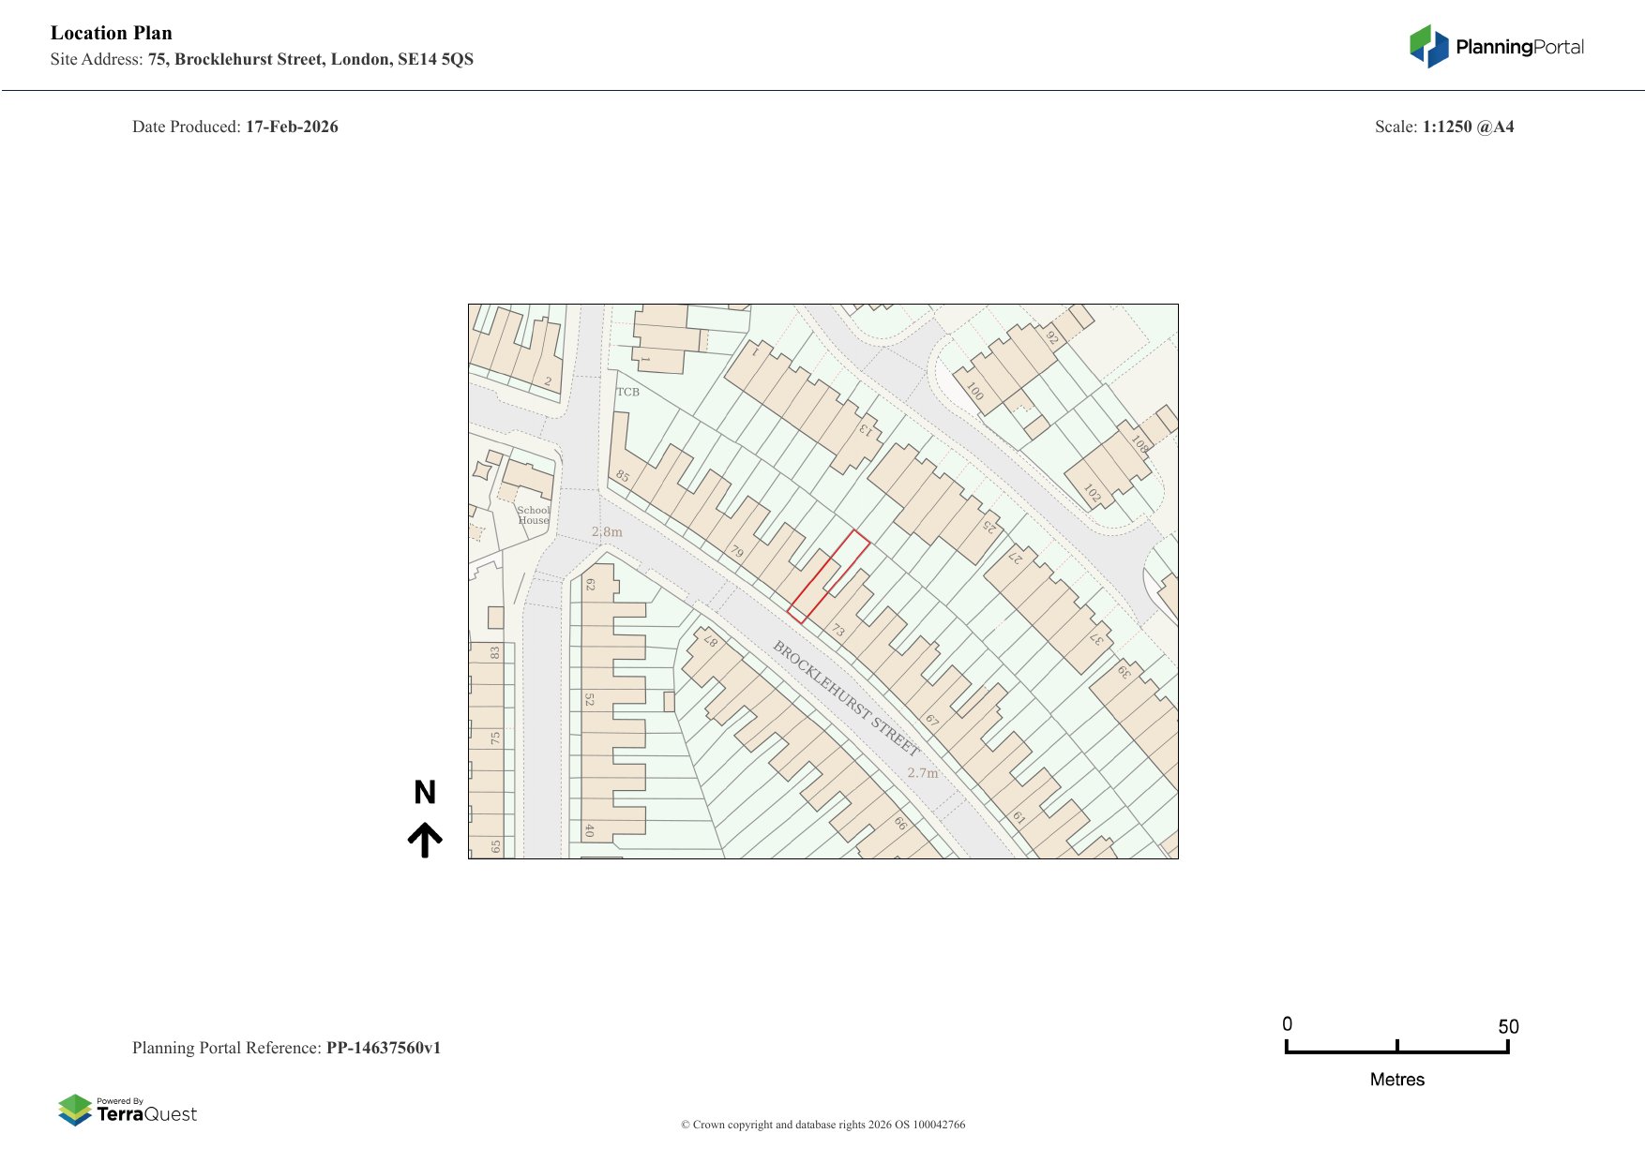The width and height of the screenshot is (1645, 1163).
Task: Click the Scale 1:1250 @A4 text
Action: click(1444, 127)
